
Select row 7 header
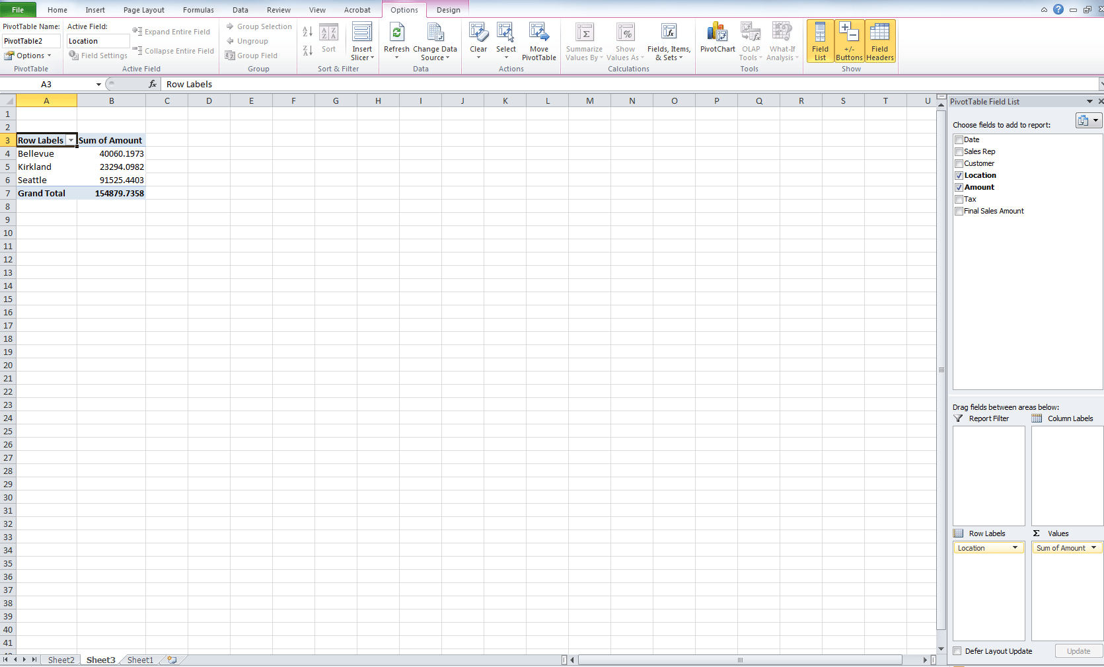tap(8, 193)
